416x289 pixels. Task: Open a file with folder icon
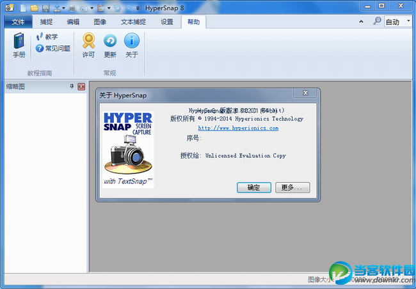[34, 8]
